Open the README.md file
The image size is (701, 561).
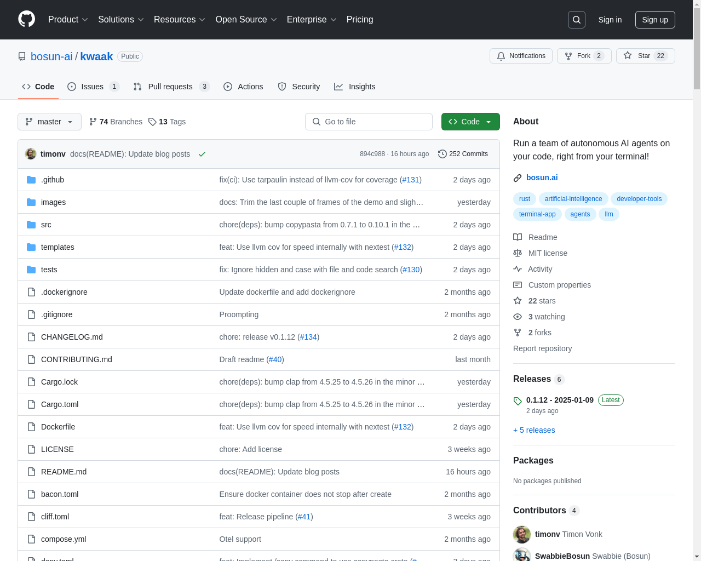click(64, 472)
